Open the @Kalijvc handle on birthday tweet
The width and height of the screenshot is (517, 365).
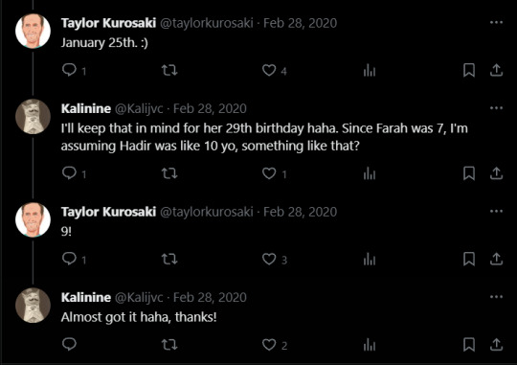pos(139,108)
